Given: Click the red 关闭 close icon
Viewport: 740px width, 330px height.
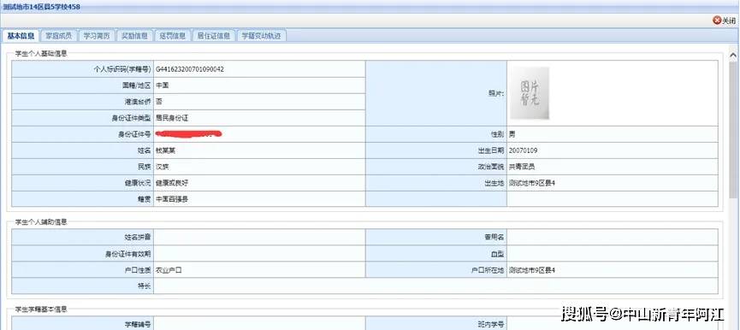Looking at the screenshot, I should 718,21.
